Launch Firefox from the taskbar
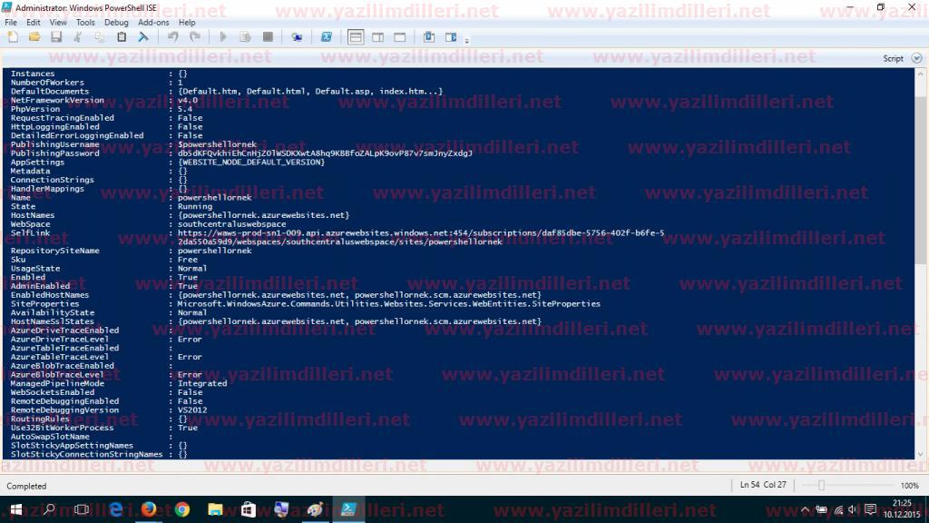The width and height of the screenshot is (929, 523). (149, 509)
